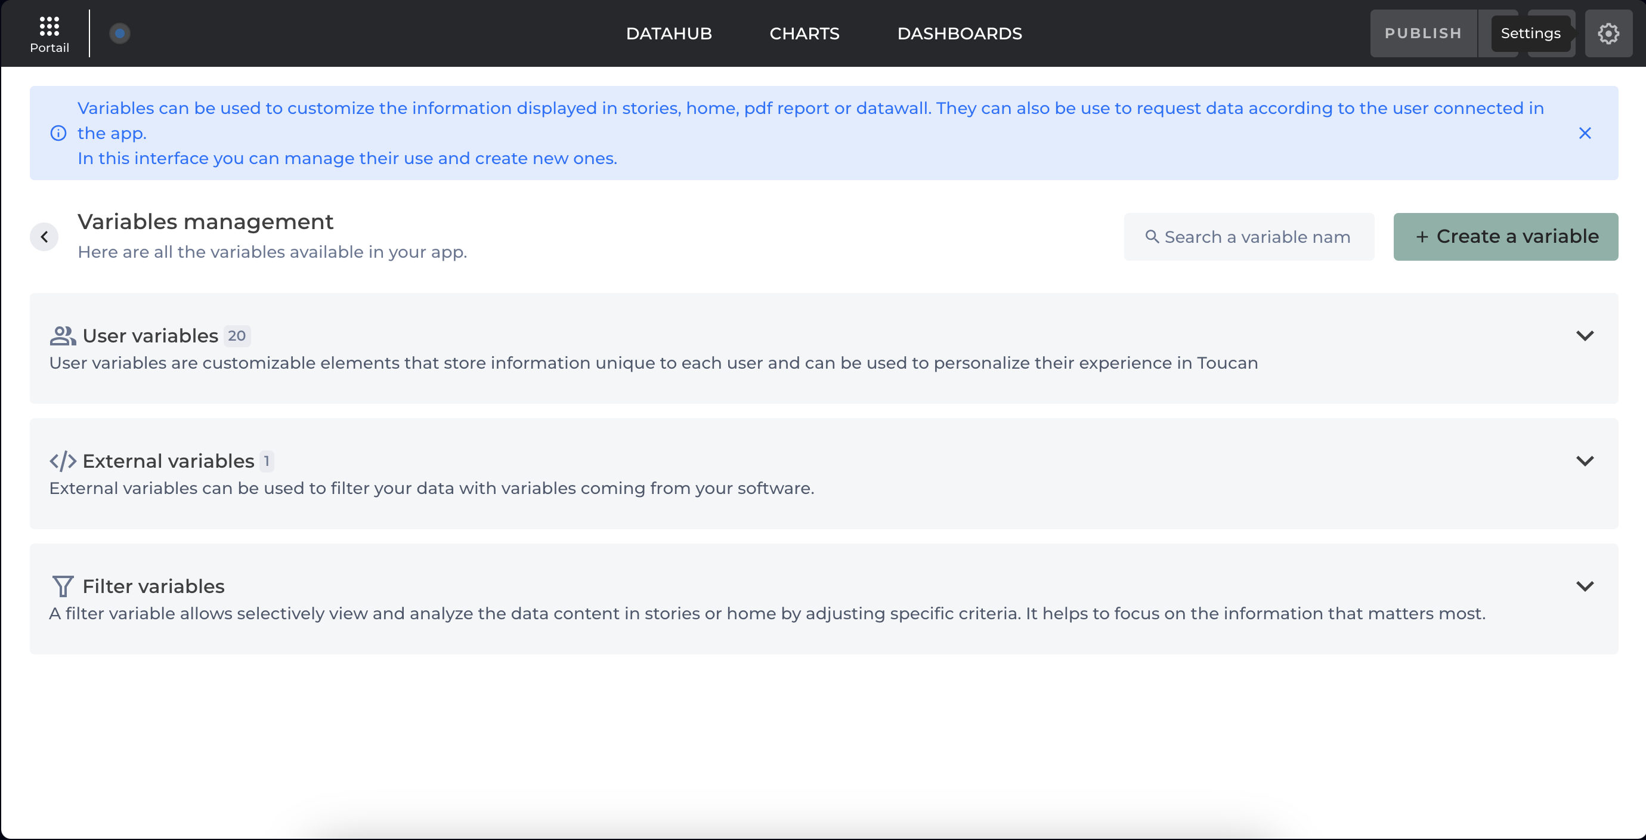Click Create a variable button
The height and width of the screenshot is (840, 1646).
[x=1505, y=236]
